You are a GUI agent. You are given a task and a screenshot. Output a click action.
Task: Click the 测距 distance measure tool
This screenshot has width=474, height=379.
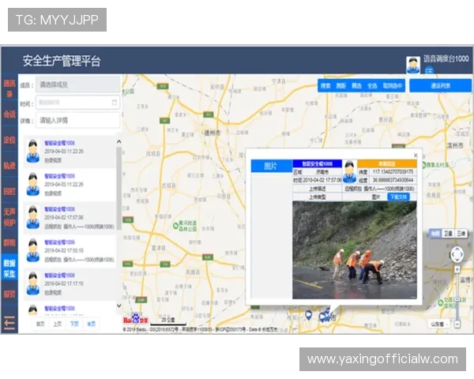coord(341,86)
